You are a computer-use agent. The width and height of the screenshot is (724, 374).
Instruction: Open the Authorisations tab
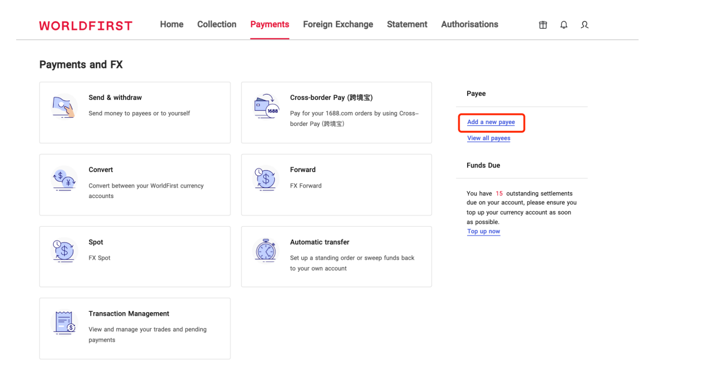coord(469,24)
